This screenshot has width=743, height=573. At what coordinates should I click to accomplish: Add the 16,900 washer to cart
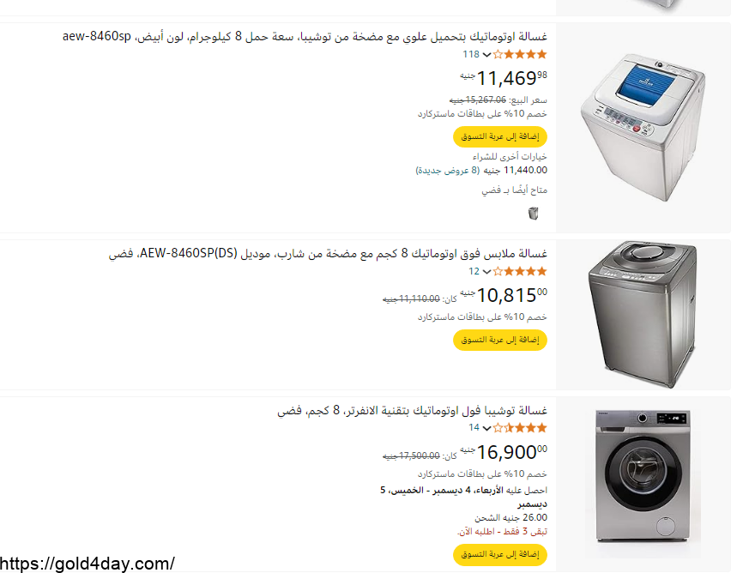pyautogui.click(x=500, y=554)
